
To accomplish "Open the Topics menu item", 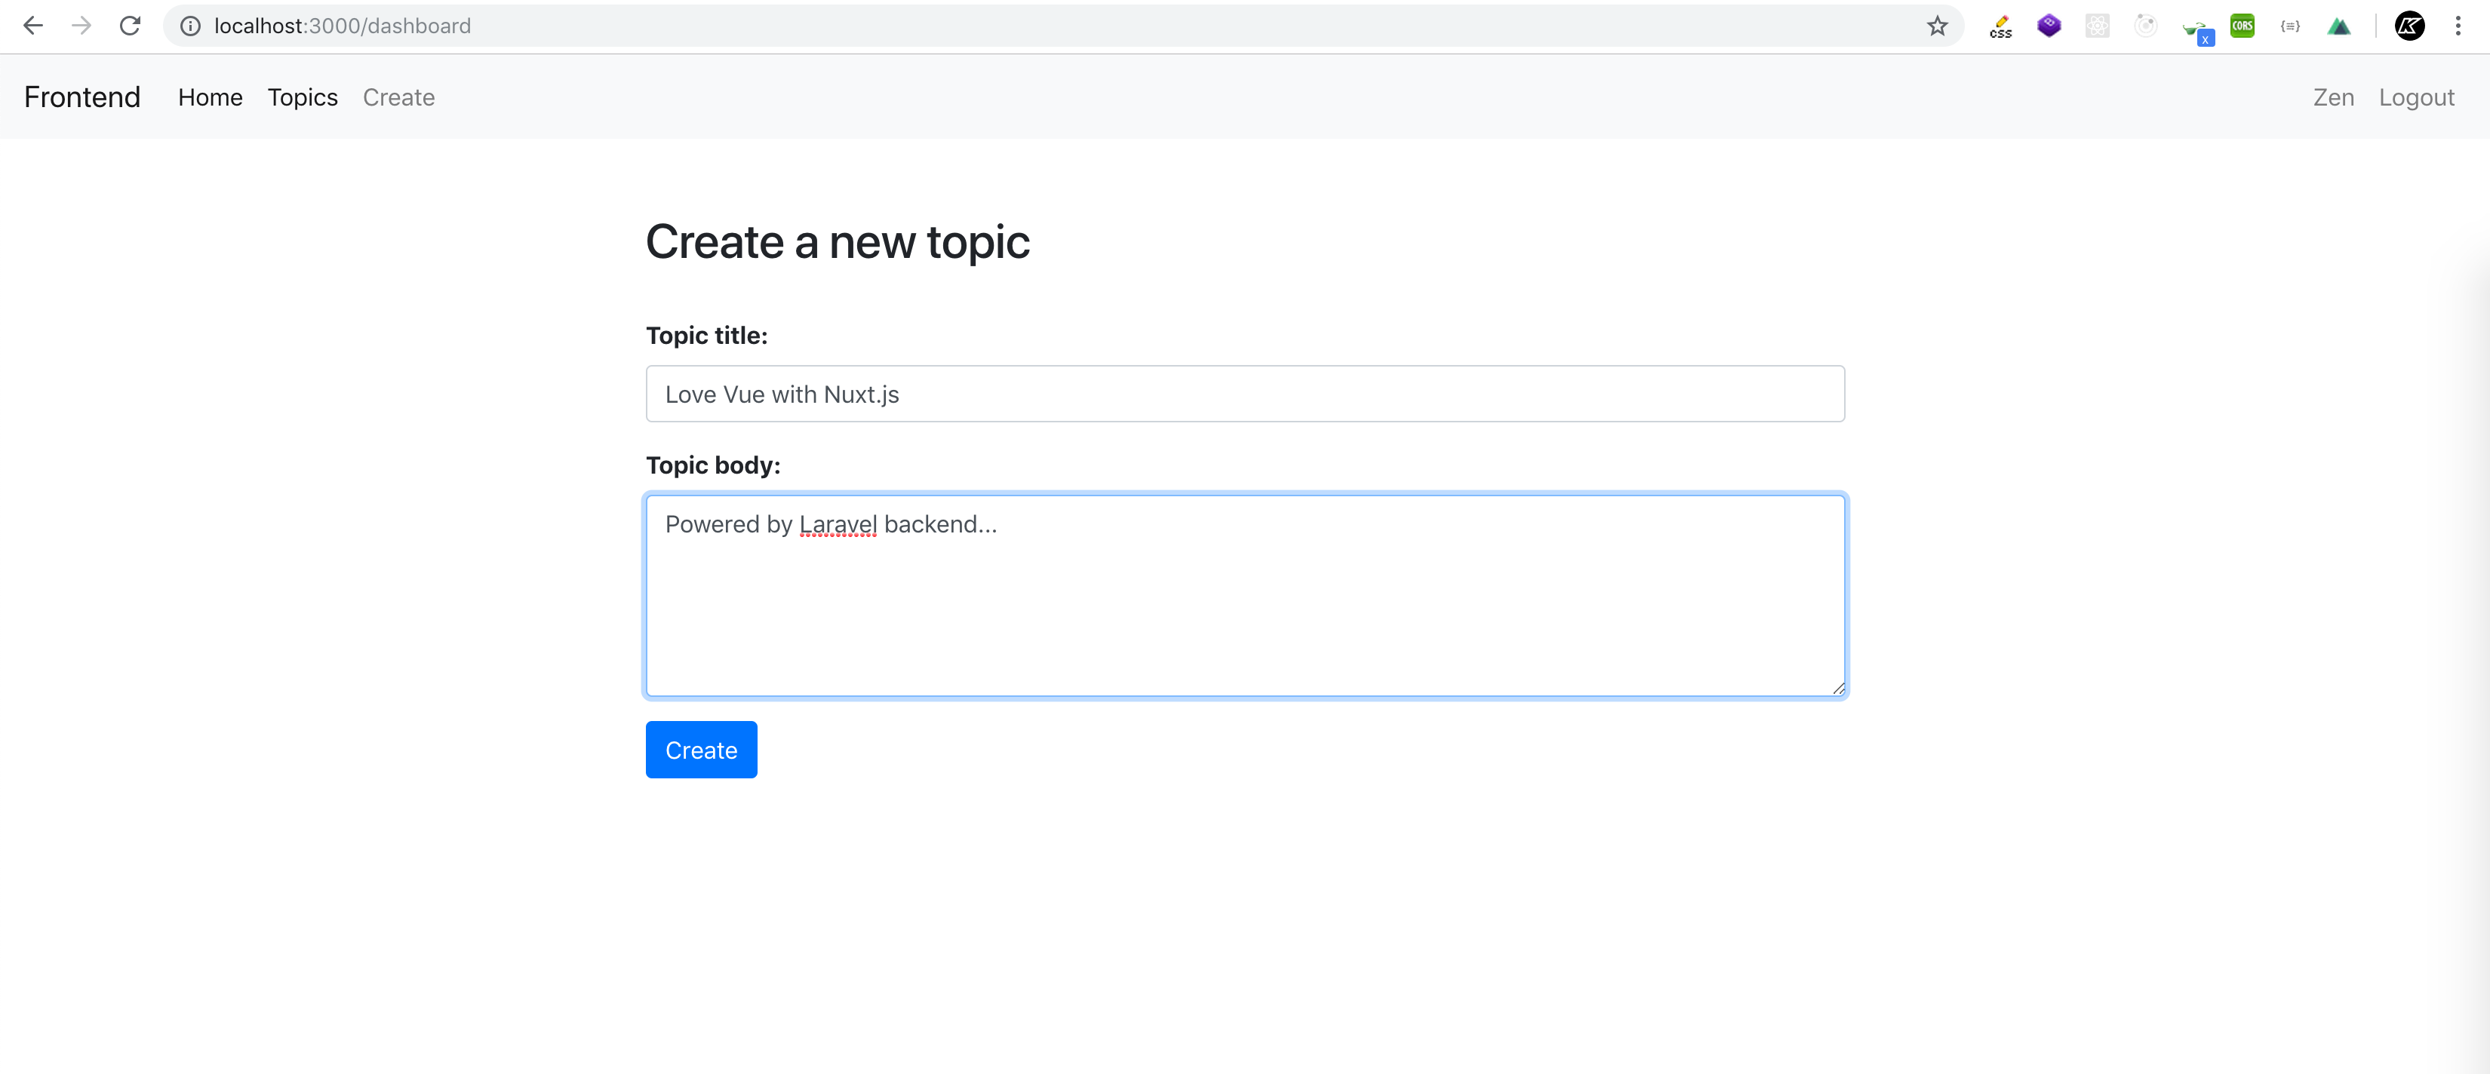I will point(302,97).
